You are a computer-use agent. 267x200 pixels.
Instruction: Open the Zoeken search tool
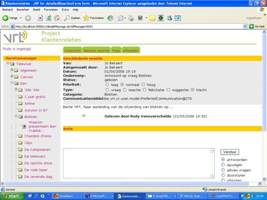tap(72, 18)
